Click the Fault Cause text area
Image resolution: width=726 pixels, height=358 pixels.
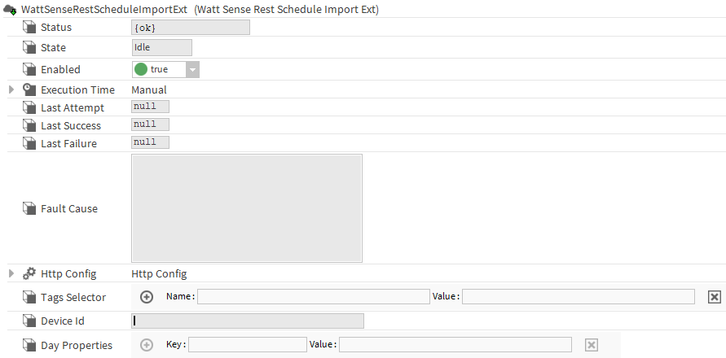(x=246, y=208)
